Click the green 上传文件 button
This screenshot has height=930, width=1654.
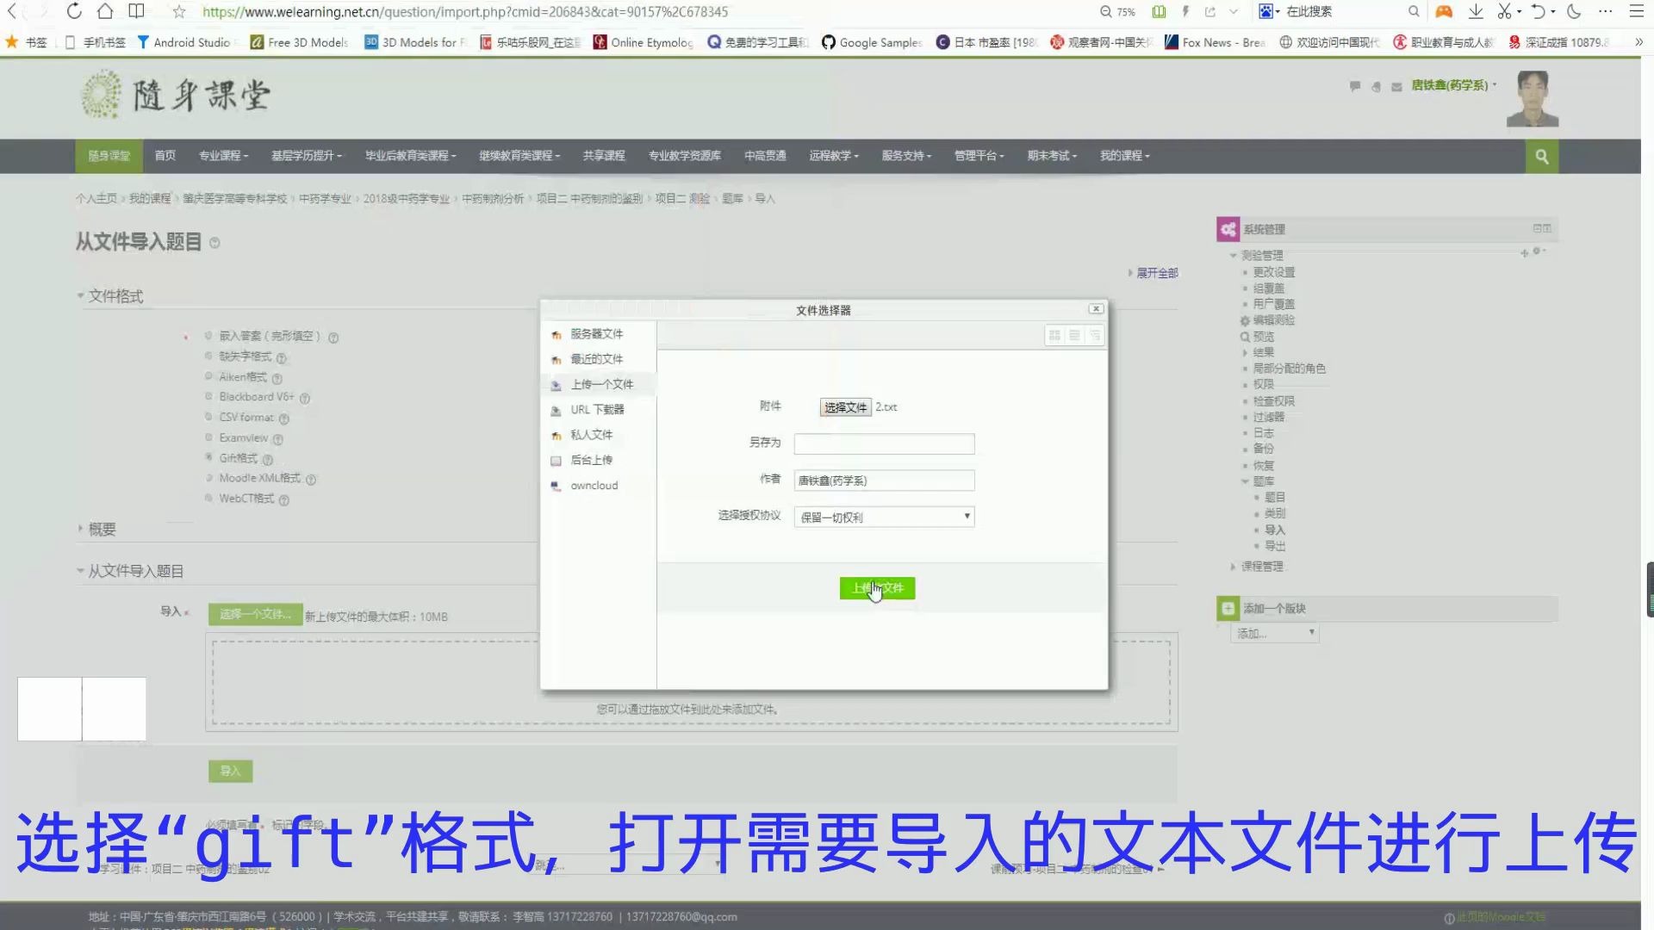click(x=877, y=588)
